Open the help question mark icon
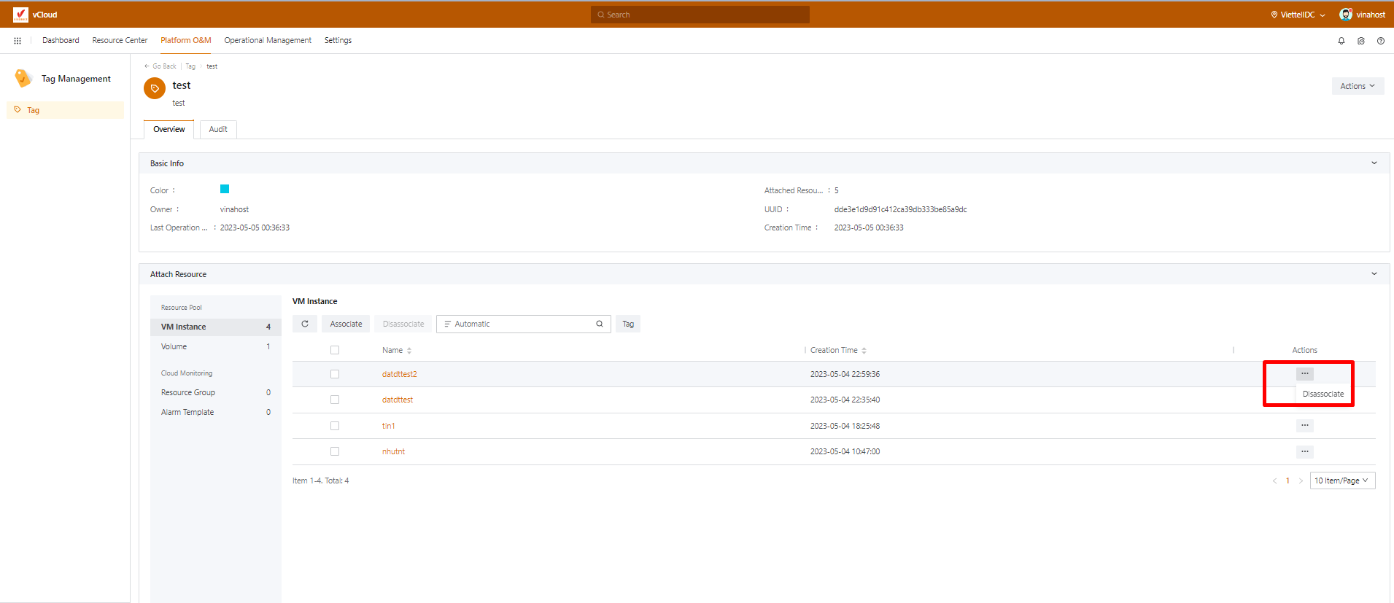The image size is (1394, 603). 1380,41
